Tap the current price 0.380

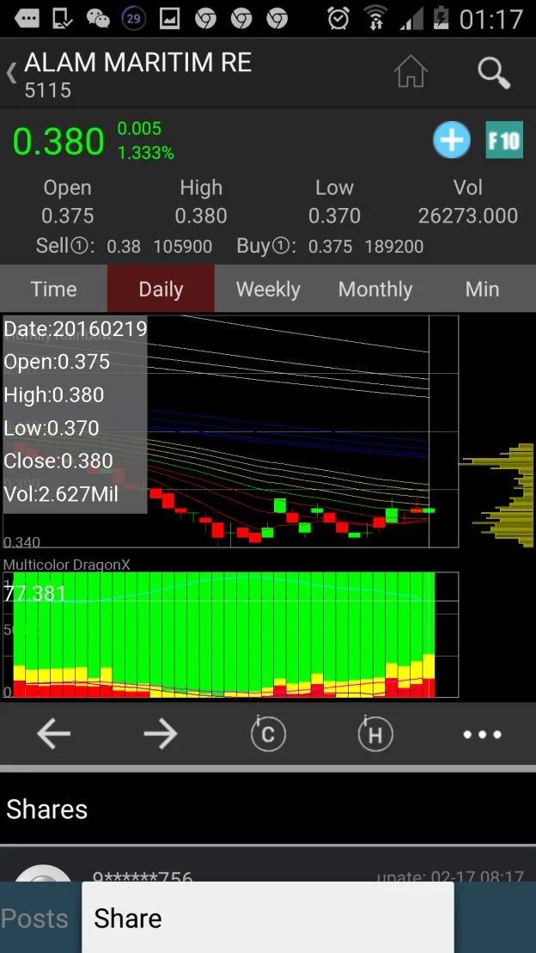pyautogui.click(x=58, y=142)
